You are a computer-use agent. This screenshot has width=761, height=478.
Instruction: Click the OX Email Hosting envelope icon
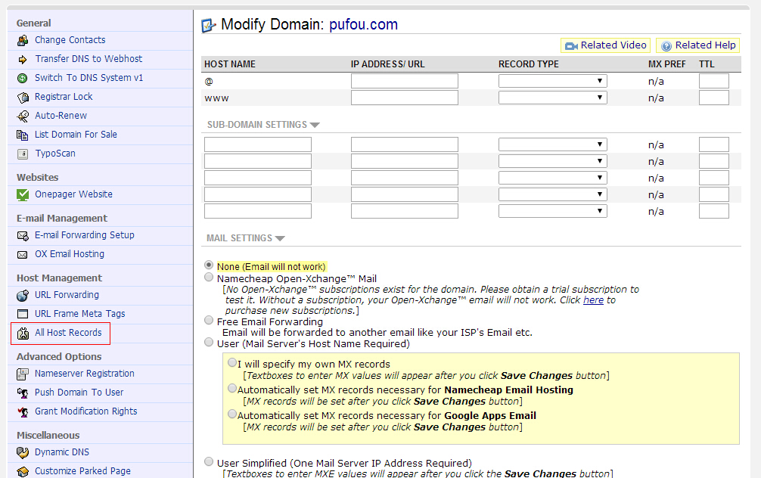pyautogui.click(x=22, y=254)
